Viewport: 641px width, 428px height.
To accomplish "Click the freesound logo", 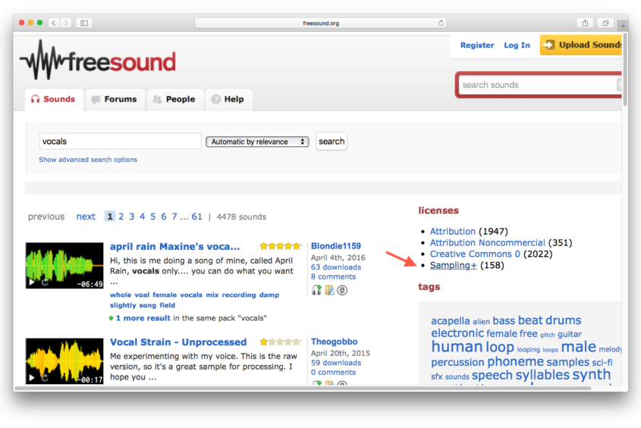I will click(x=98, y=60).
